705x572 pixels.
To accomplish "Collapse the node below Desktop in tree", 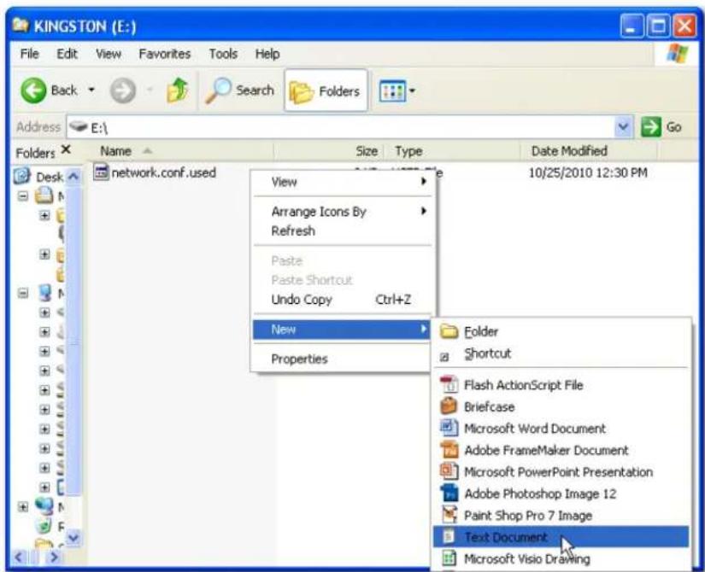I will (x=23, y=196).
